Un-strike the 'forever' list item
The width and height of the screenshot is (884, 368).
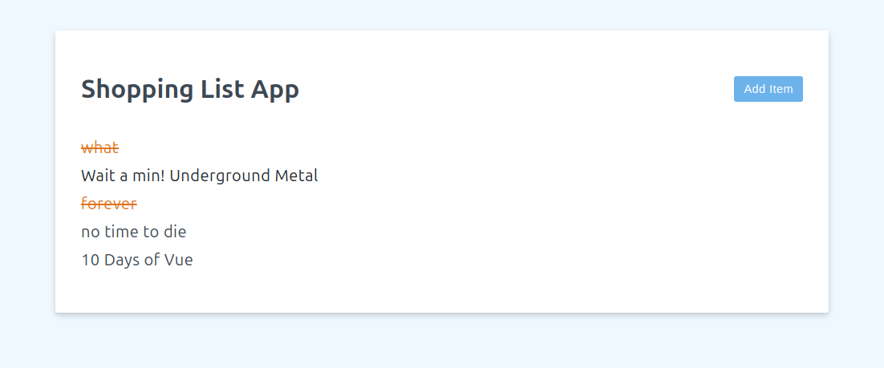[109, 204]
